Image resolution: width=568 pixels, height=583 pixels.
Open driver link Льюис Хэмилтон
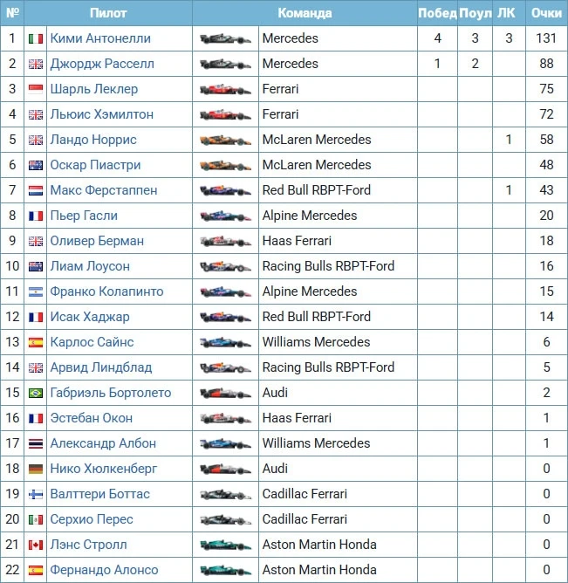(102, 114)
